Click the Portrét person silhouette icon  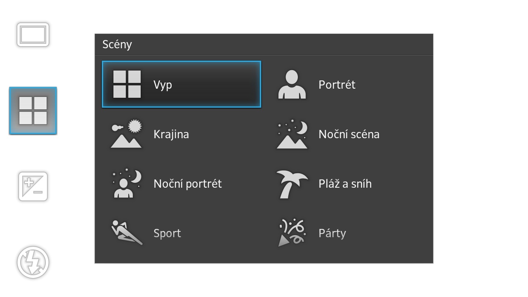[292, 84]
